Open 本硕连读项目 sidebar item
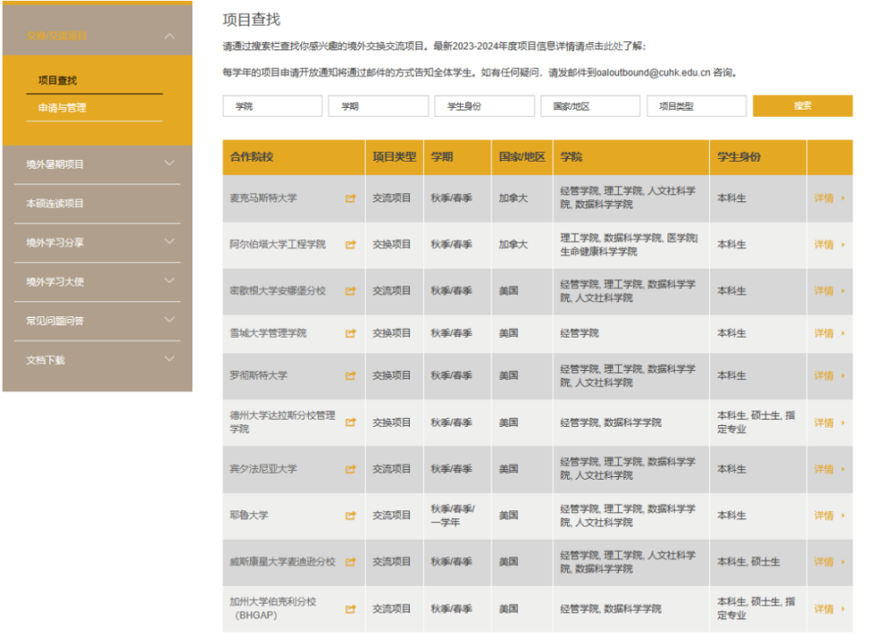The width and height of the screenshot is (876, 637). point(55,203)
